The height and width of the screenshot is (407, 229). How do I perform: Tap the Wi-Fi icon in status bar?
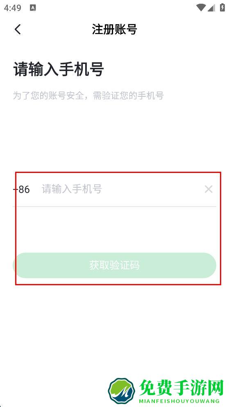201,8
